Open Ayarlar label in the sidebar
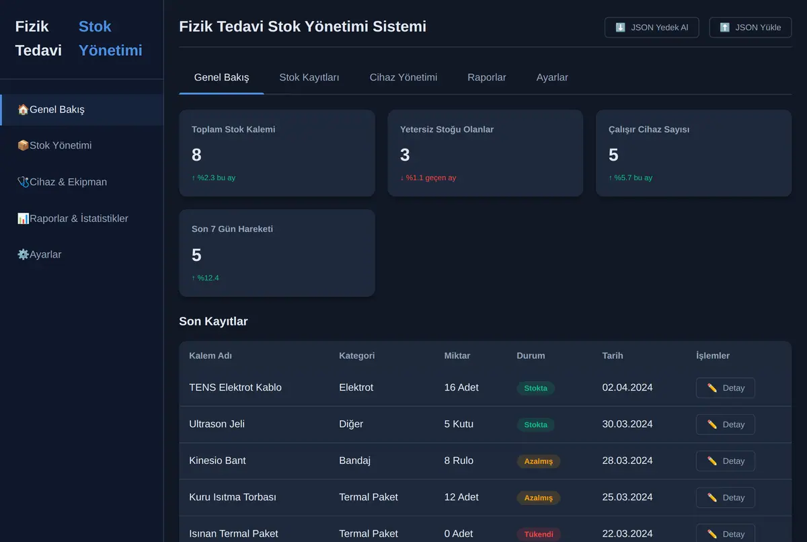The image size is (807, 542). pos(46,255)
